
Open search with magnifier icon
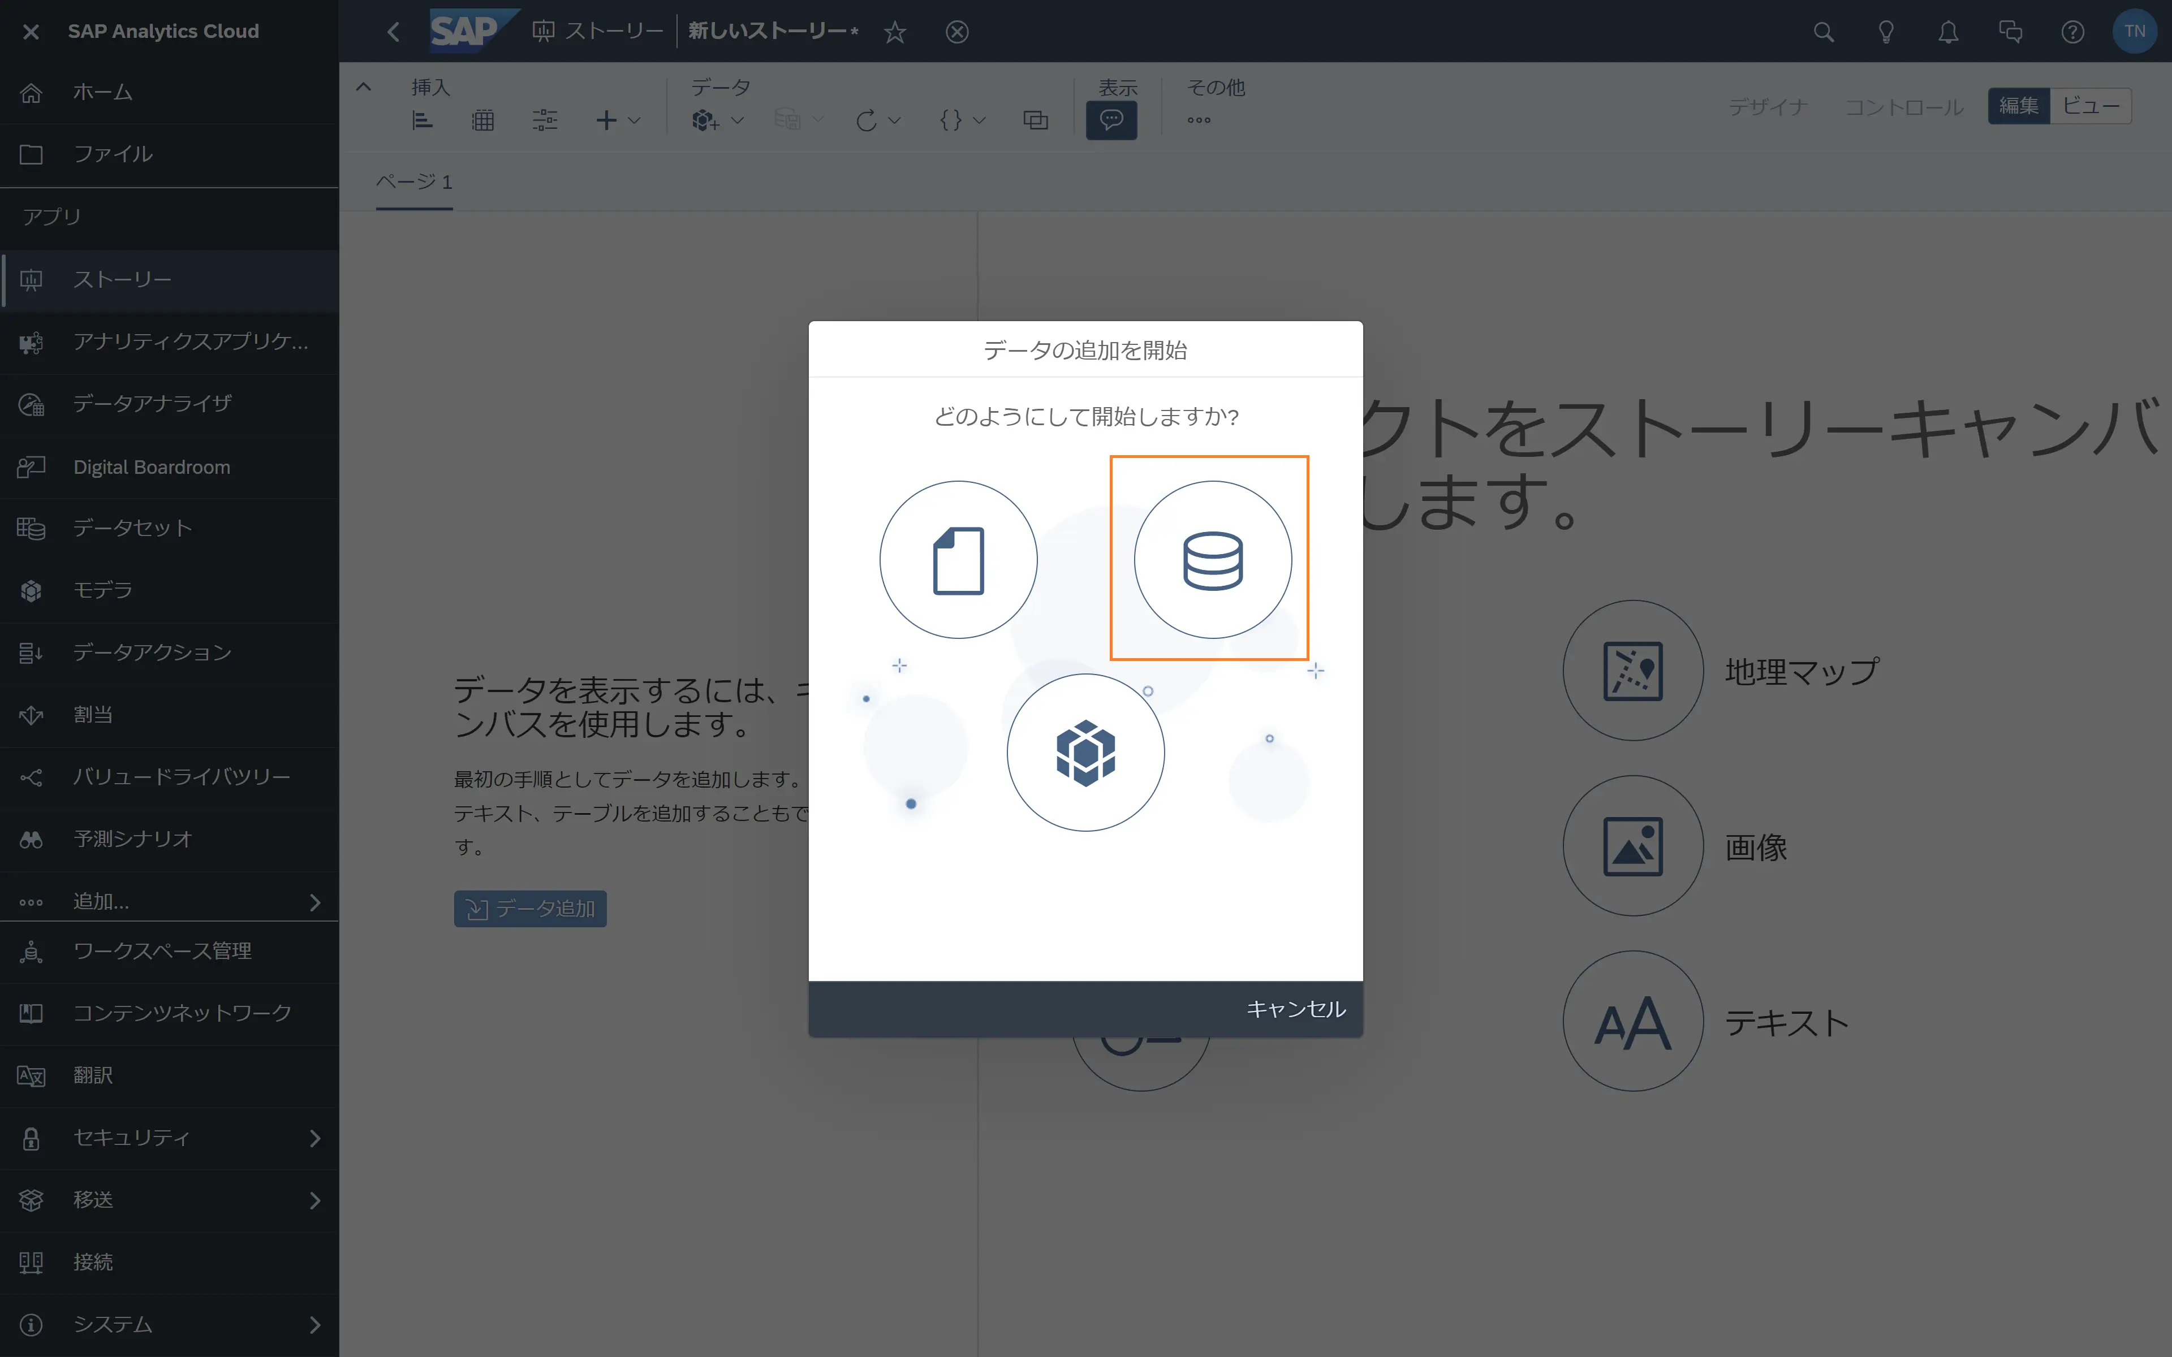coord(1824,32)
